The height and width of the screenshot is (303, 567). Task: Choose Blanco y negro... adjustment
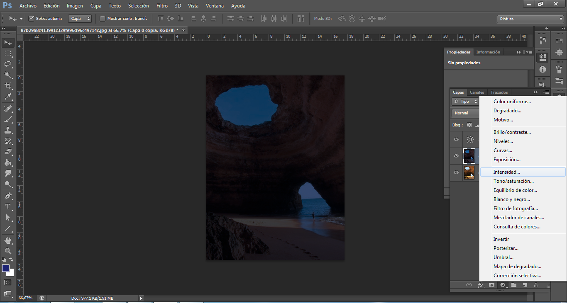coord(523,199)
